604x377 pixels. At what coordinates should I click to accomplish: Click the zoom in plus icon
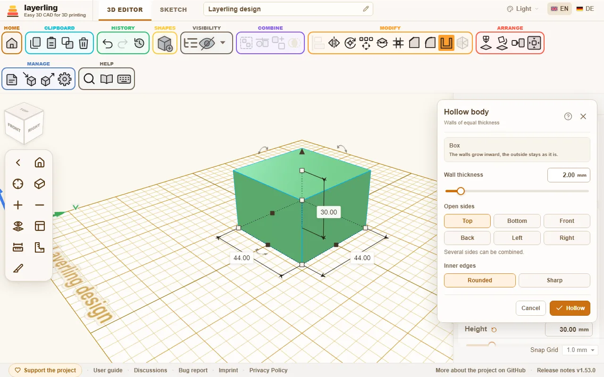(x=18, y=205)
